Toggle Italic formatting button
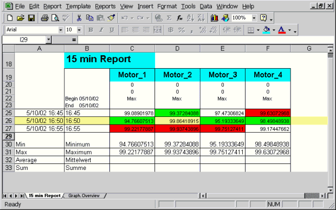 (x=101, y=30)
